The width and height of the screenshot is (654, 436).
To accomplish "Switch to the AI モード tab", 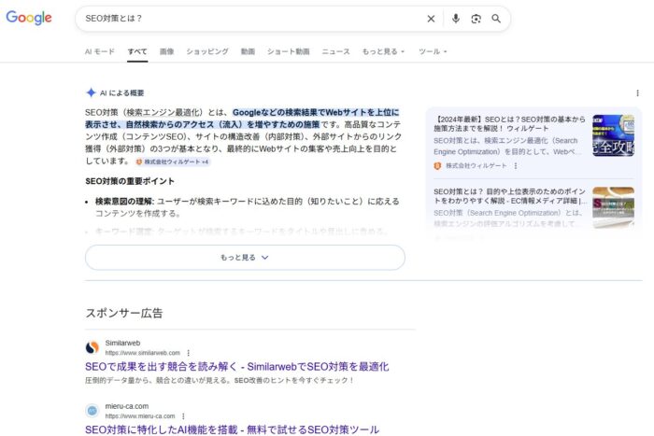I will [x=100, y=51].
